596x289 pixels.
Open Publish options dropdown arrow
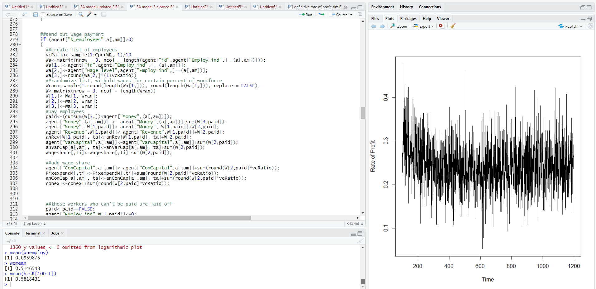coord(581,26)
